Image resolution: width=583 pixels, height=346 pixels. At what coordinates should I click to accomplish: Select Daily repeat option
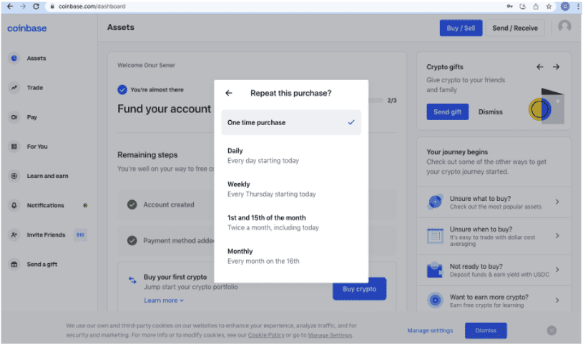pos(291,155)
